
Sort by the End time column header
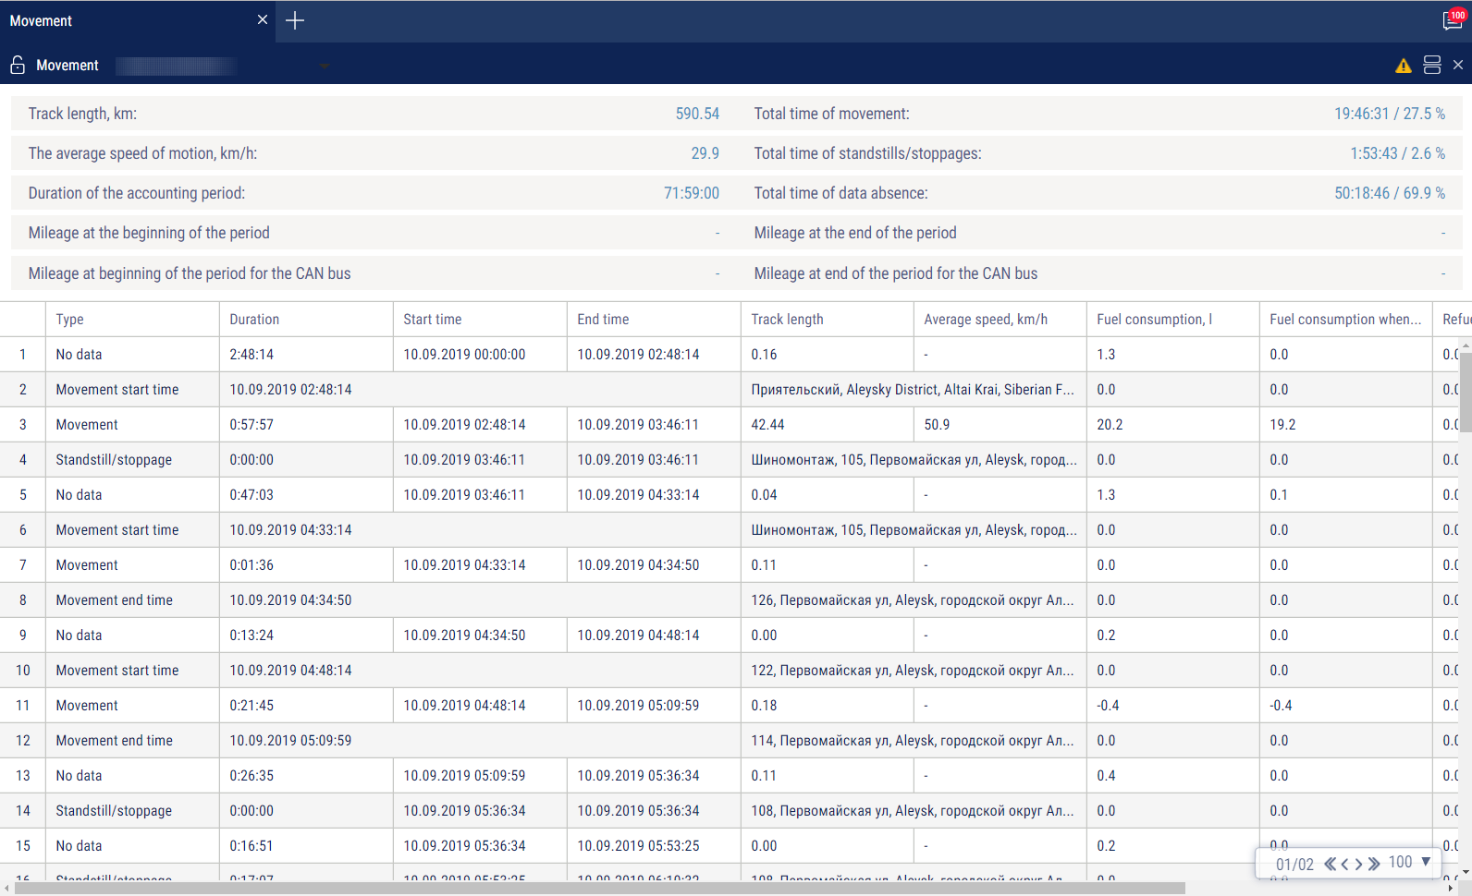pyautogui.click(x=654, y=319)
